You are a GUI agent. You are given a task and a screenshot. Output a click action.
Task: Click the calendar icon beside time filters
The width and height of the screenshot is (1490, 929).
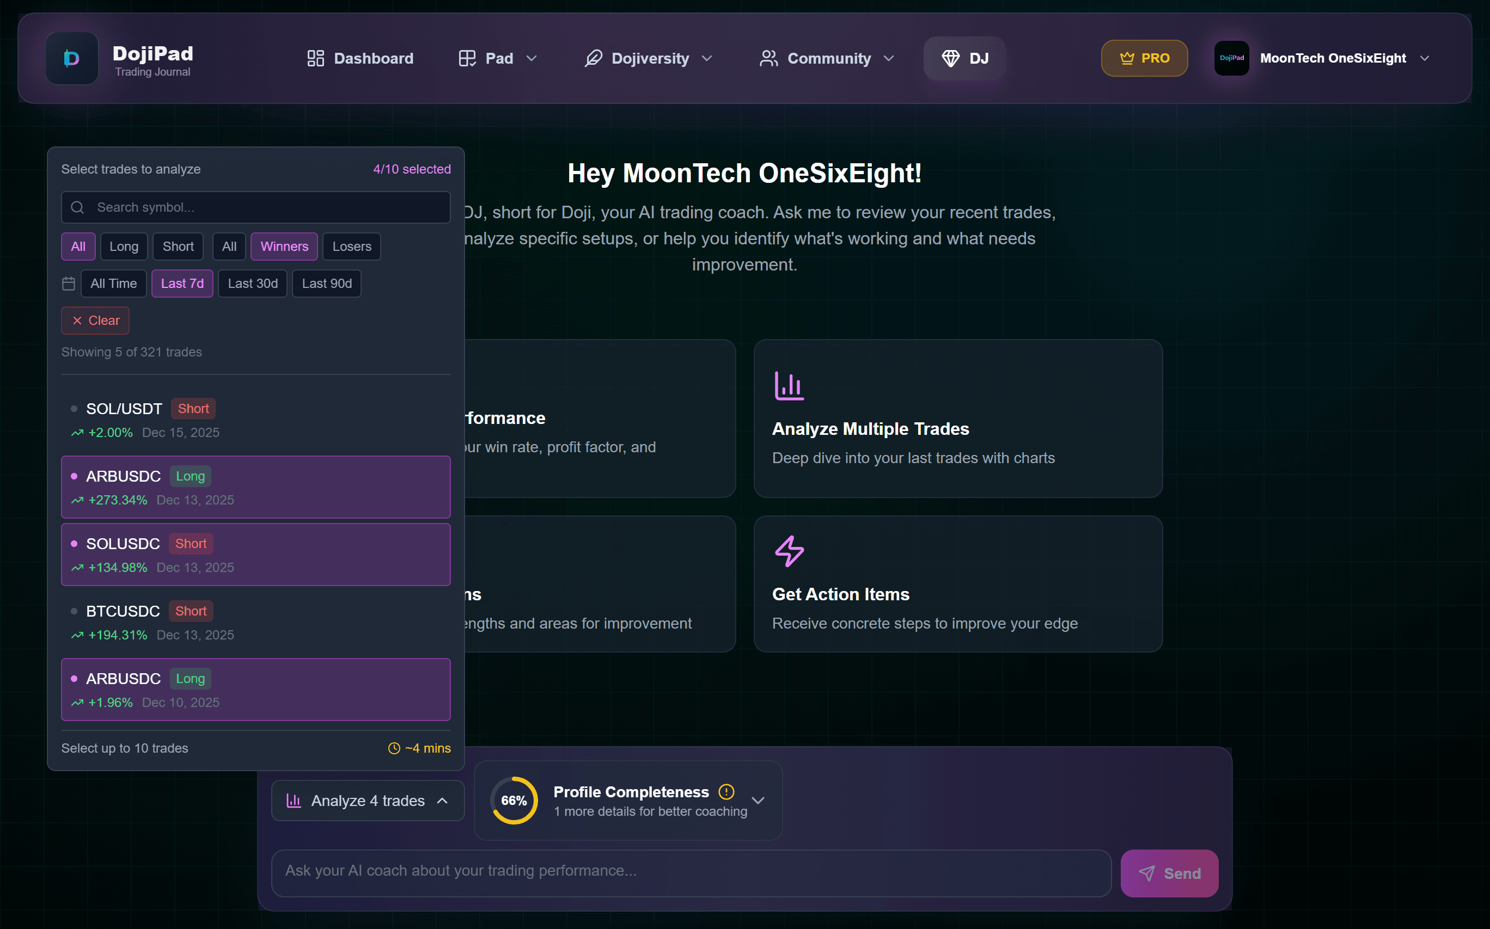coord(68,283)
